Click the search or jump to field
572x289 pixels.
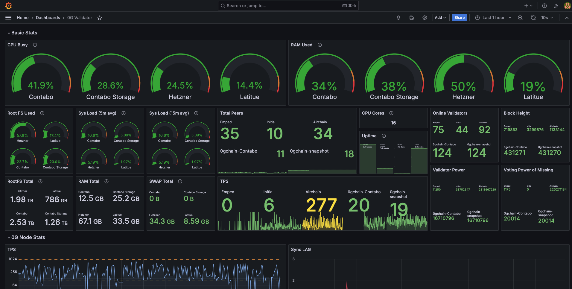pyautogui.click(x=288, y=6)
